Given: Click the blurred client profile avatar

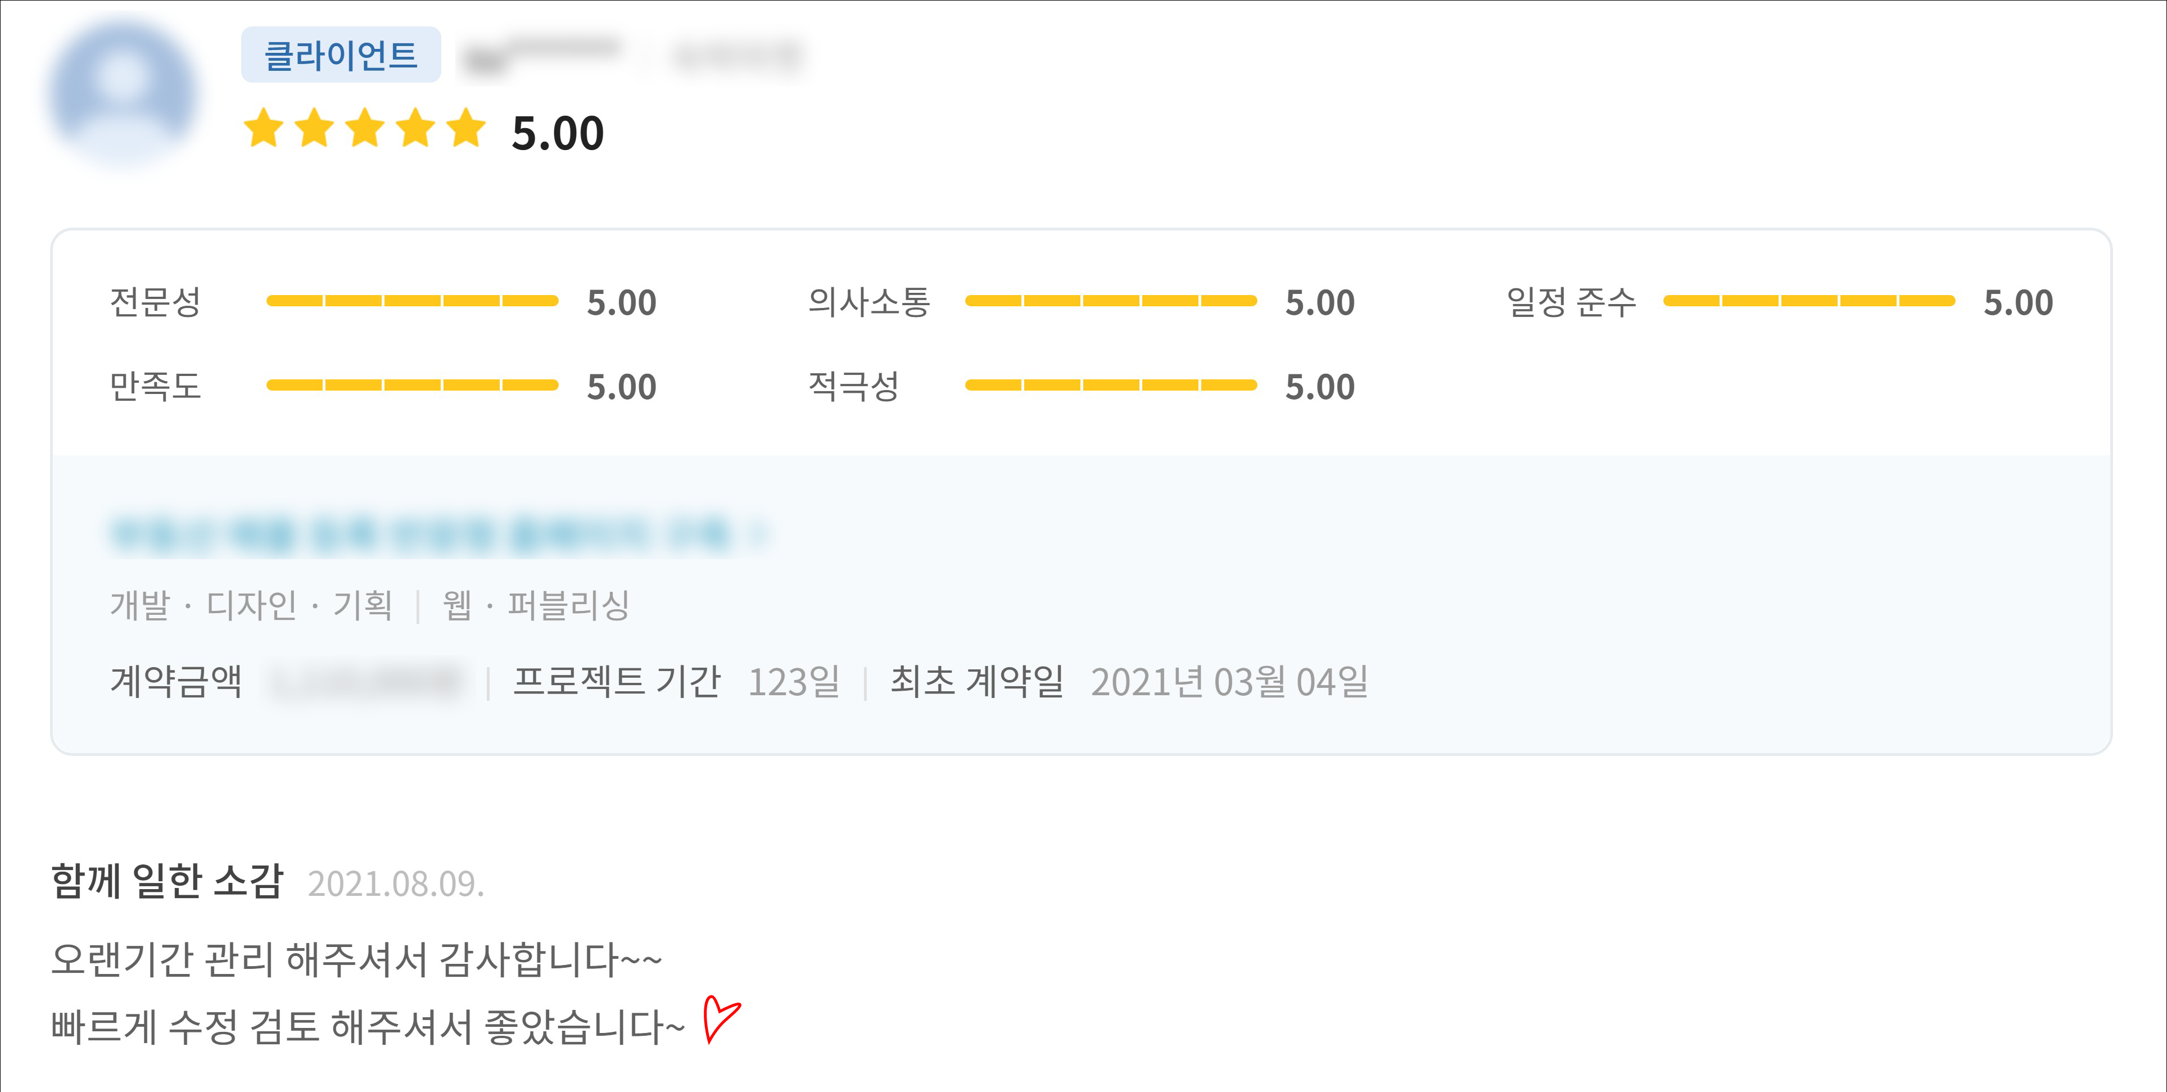Looking at the screenshot, I should pos(123,91).
